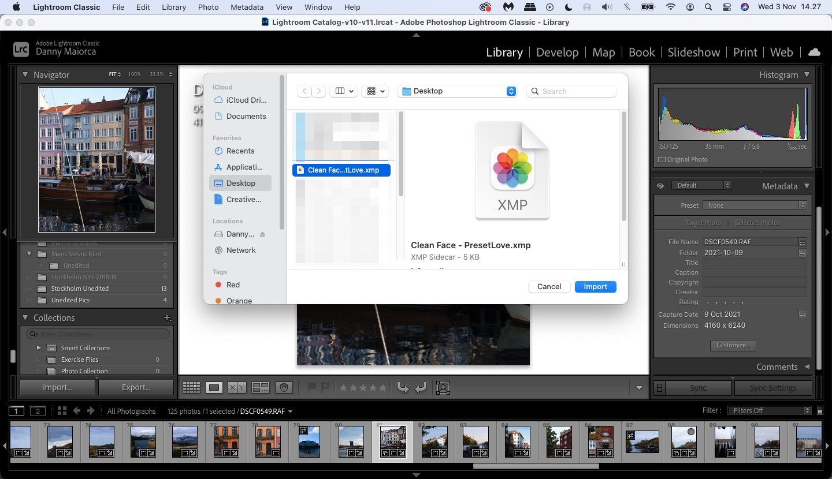Select Selected Photos metadata mode
The image size is (832, 479).
(x=757, y=223)
